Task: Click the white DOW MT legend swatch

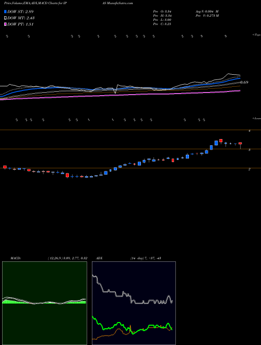Action: pos(5,18)
